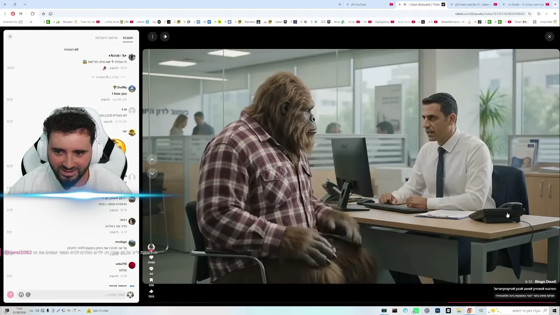Viewport: 560px width, 315px height.
Task: Reply to L.m's comment
Action: pos(108,121)
